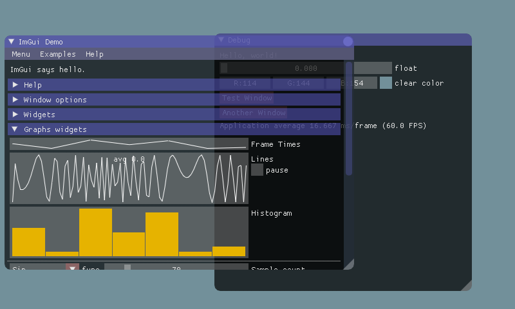Click the 'Frame Times' label
The image size is (515, 309).
(276, 144)
